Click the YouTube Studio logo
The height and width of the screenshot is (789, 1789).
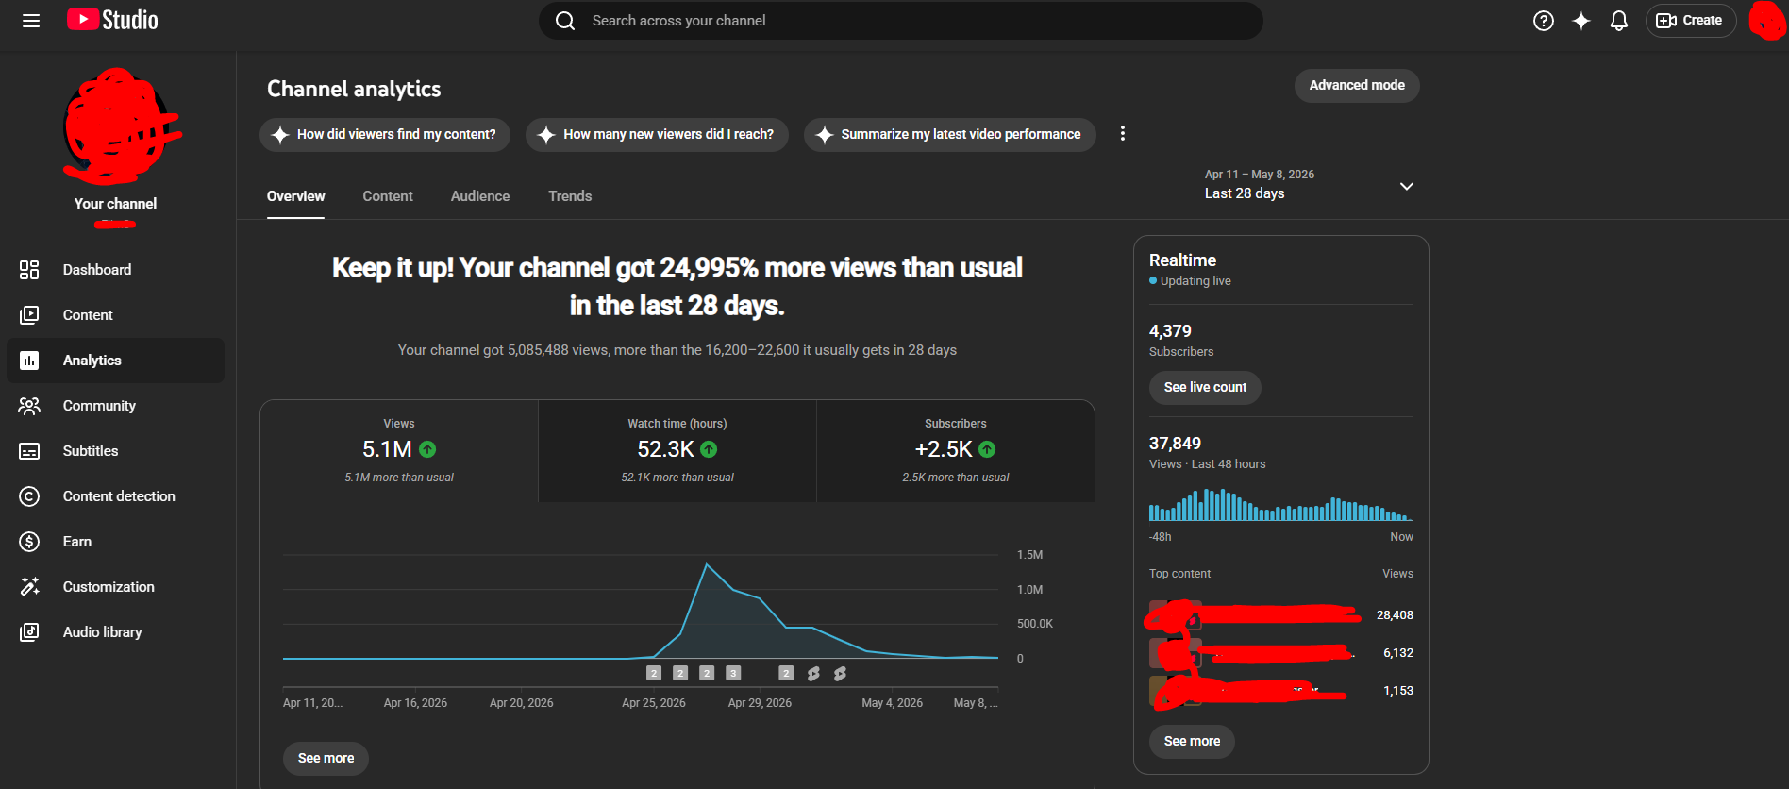click(112, 20)
